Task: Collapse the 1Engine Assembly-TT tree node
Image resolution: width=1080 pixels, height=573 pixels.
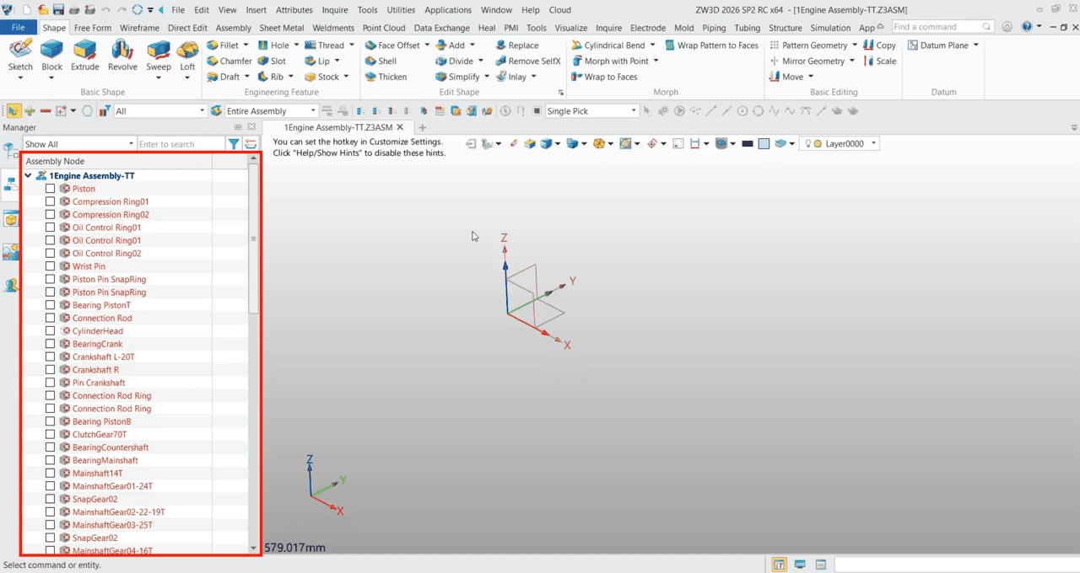Action: 29,176
